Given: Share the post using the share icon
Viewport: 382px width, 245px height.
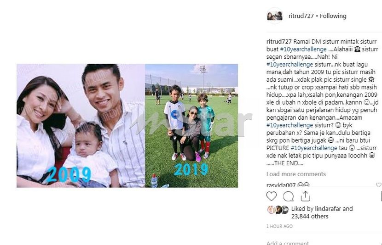Looking at the screenshot, I should click(x=305, y=196).
